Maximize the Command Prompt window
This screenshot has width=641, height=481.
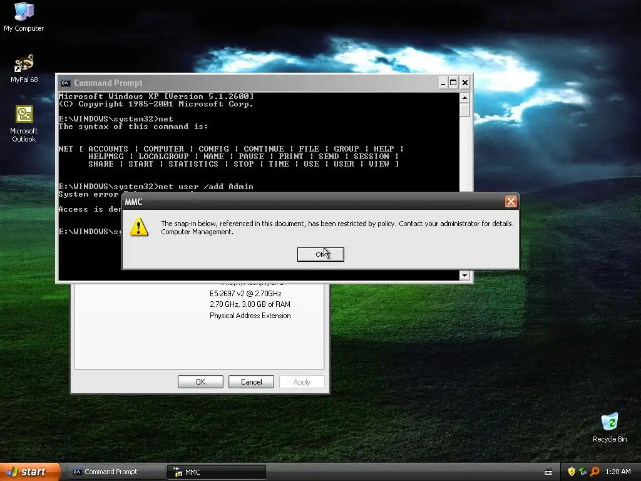pyautogui.click(x=453, y=83)
